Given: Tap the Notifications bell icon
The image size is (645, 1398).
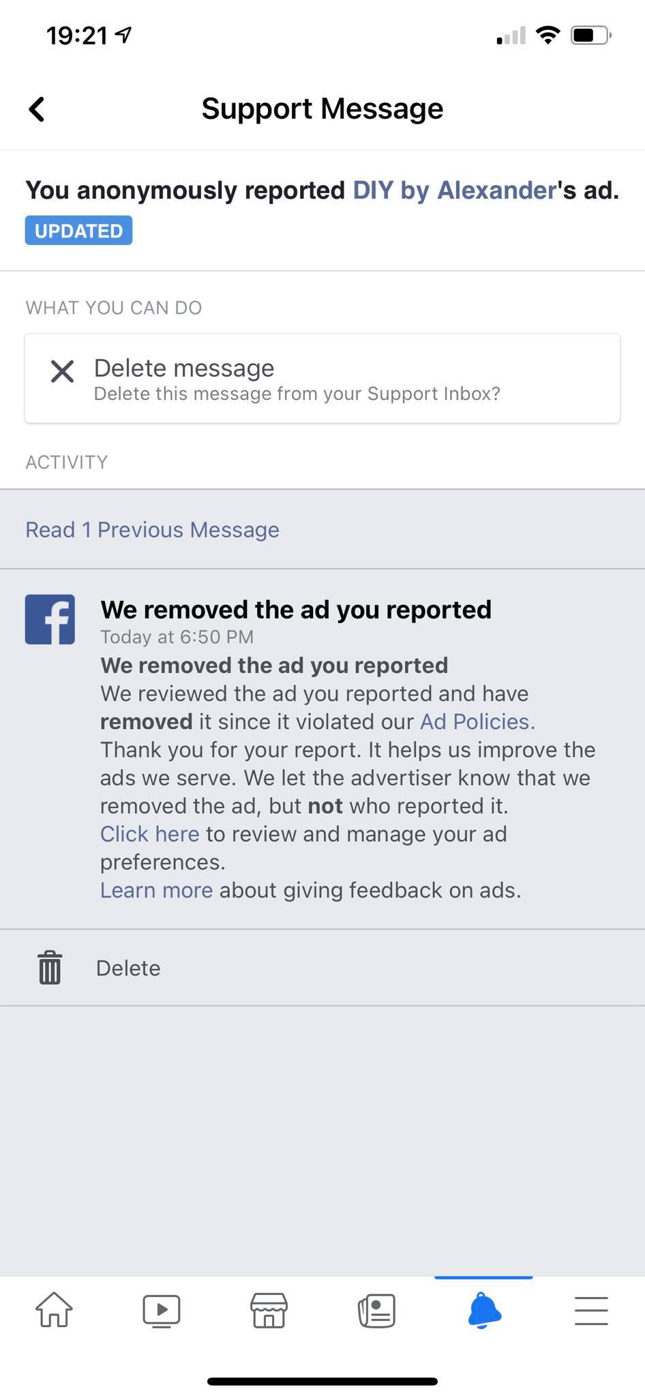Looking at the screenshot, I should [x=483, y=1310].
